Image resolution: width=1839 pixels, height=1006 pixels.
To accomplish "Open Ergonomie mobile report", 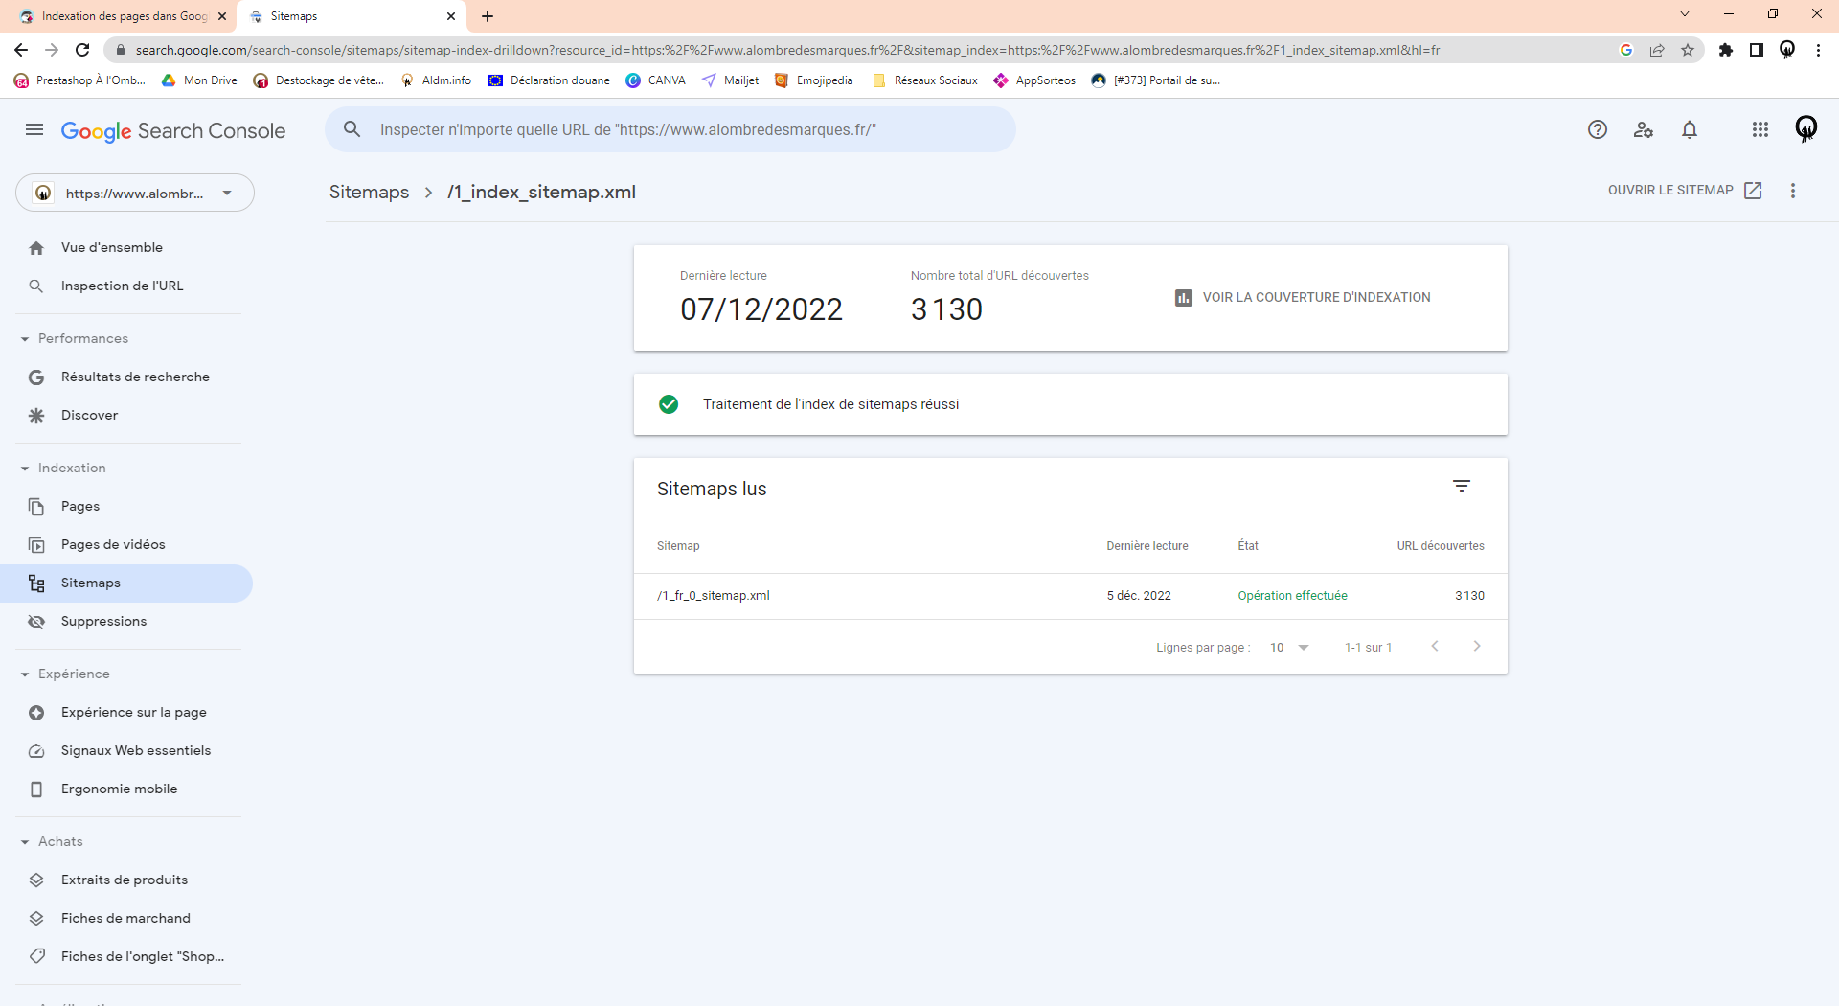I will click(126, 789).
